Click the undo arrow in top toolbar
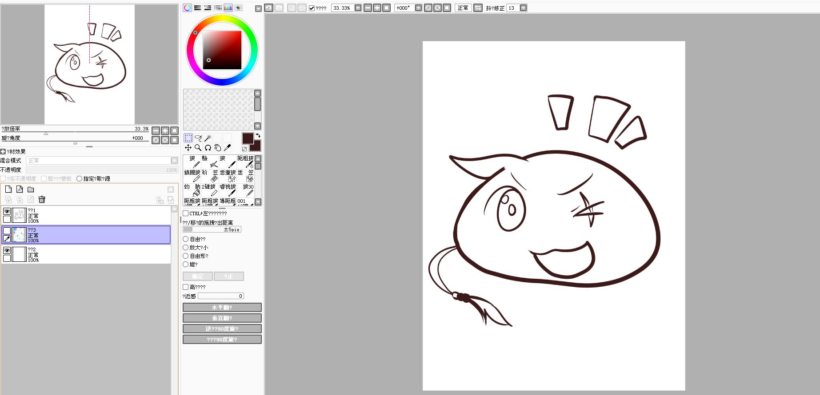Image resolution: width=820 pixels, height=395 pixels. point(269,8)
